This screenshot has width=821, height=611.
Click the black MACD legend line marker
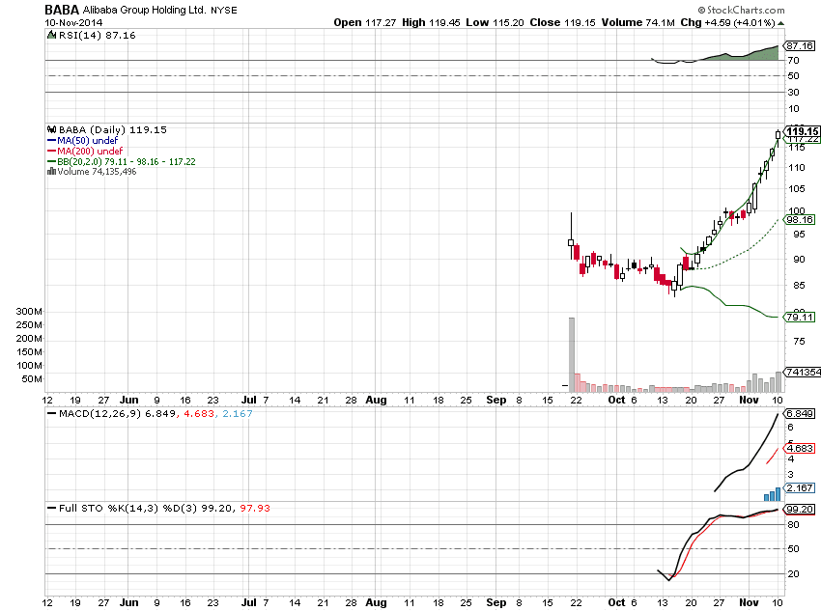pyautogui.click(x=51, y=413)
